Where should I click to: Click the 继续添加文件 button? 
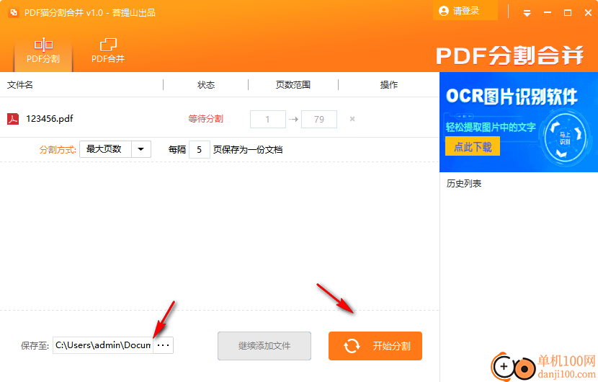pyautogui.click(x=264, y=346)
